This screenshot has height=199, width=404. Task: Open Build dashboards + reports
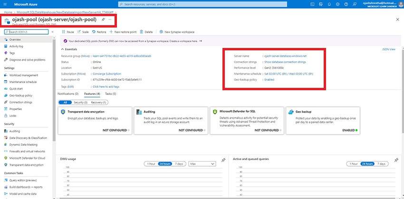[x=26, y=187]
